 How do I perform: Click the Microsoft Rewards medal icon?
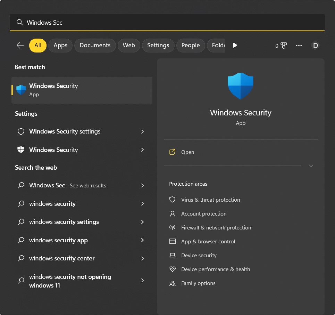pyautogui.click(x=283, y=45)
